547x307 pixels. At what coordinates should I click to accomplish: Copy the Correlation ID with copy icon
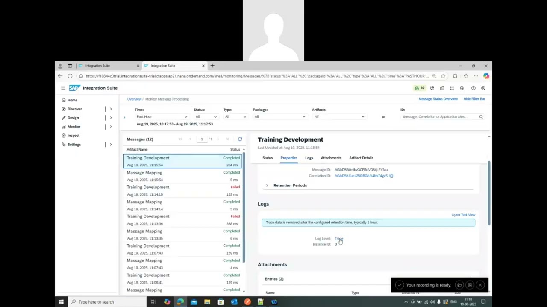391,176
